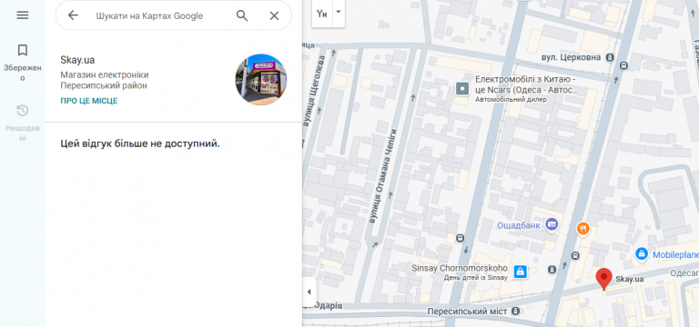Click Цей відгук більше не доступний message
This screenshot has height=327, width=699.
[x=140, y=144]
